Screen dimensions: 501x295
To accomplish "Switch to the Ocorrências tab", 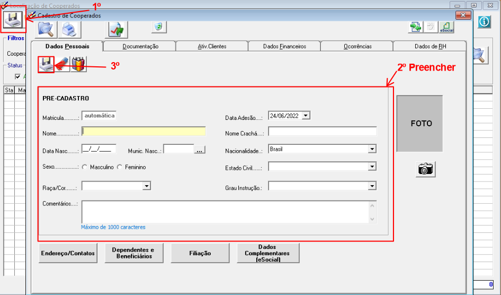I will tap(357, 46).
